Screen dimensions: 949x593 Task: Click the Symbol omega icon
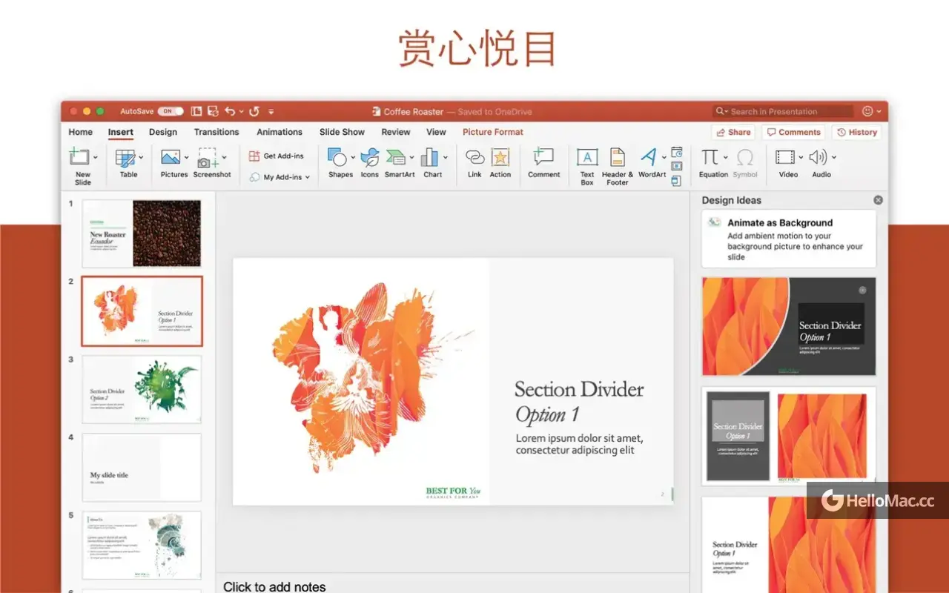click(x=745, y=157)
